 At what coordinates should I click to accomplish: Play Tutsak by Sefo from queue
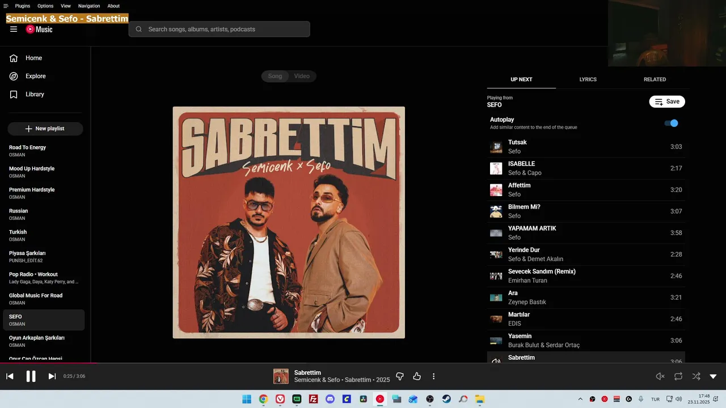click(586, 147)
